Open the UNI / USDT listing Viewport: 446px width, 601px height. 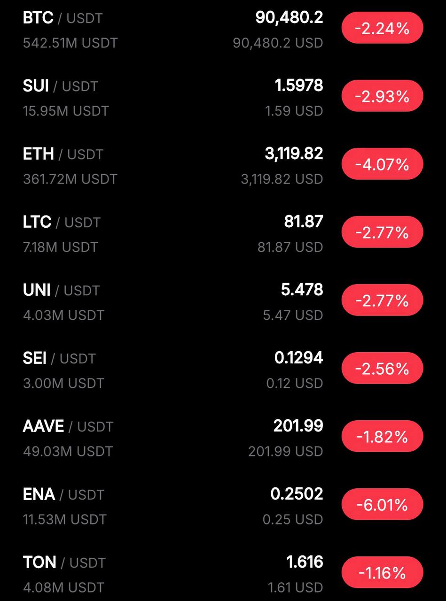pos(61,290)
